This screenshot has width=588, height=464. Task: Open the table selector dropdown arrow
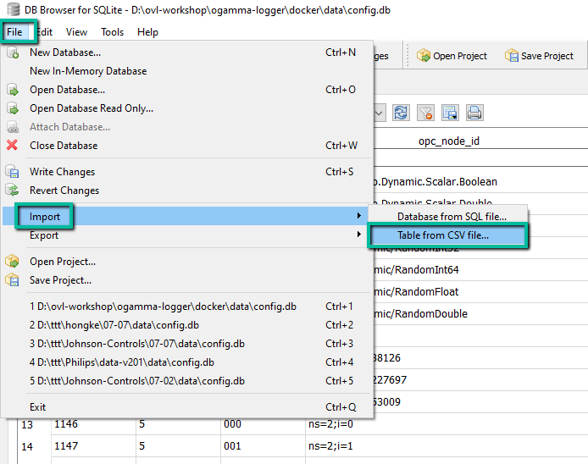pos(379,113)
